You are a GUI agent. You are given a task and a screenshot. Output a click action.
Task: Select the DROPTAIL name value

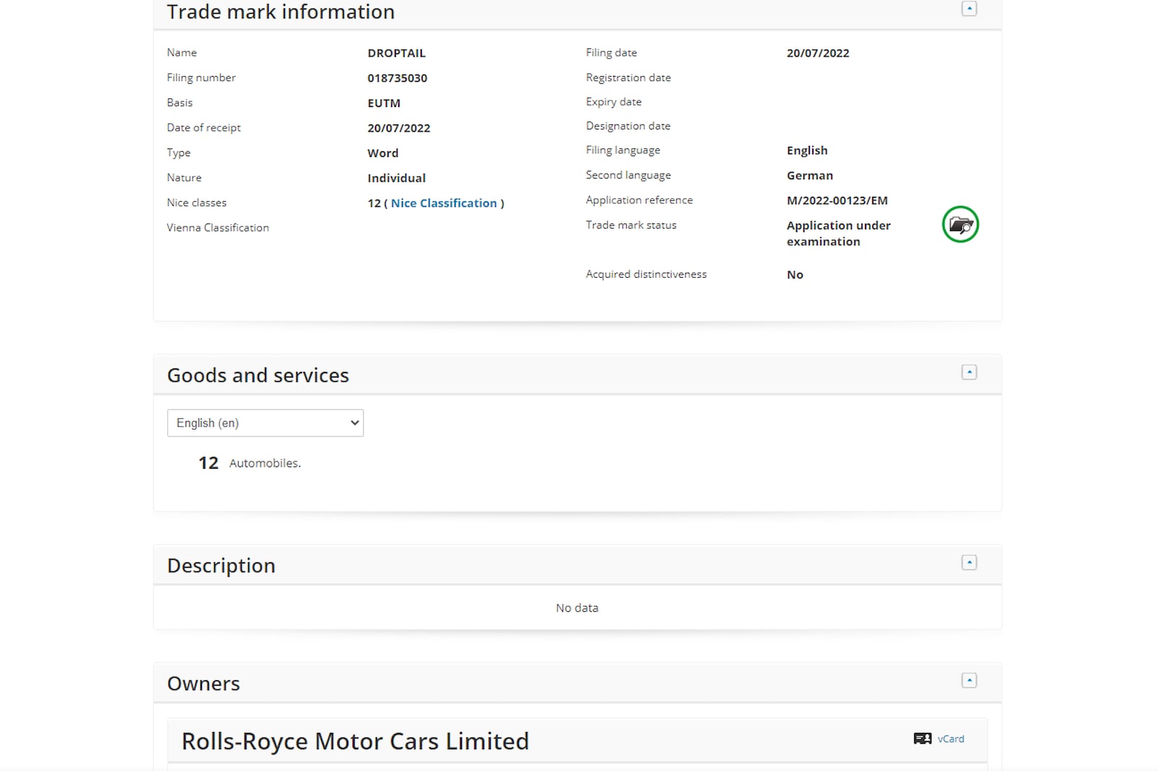click(x=397, y=53)
